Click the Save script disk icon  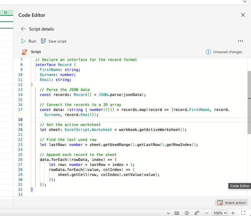click(44, 41)
